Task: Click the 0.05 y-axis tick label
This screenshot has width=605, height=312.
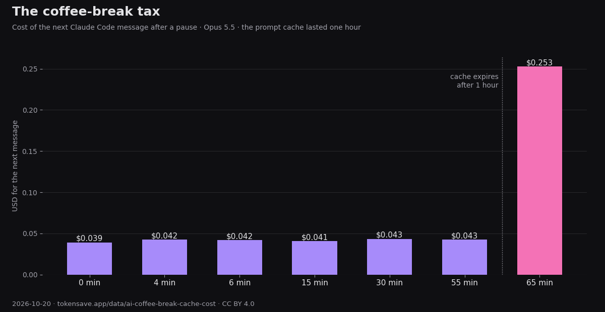Action: click(30, 233)
